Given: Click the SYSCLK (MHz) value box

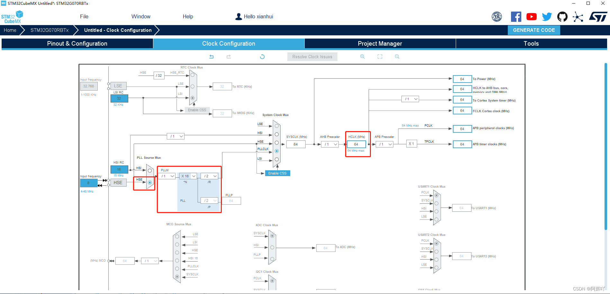Looking at the screenshot, I should pos(296,144).
